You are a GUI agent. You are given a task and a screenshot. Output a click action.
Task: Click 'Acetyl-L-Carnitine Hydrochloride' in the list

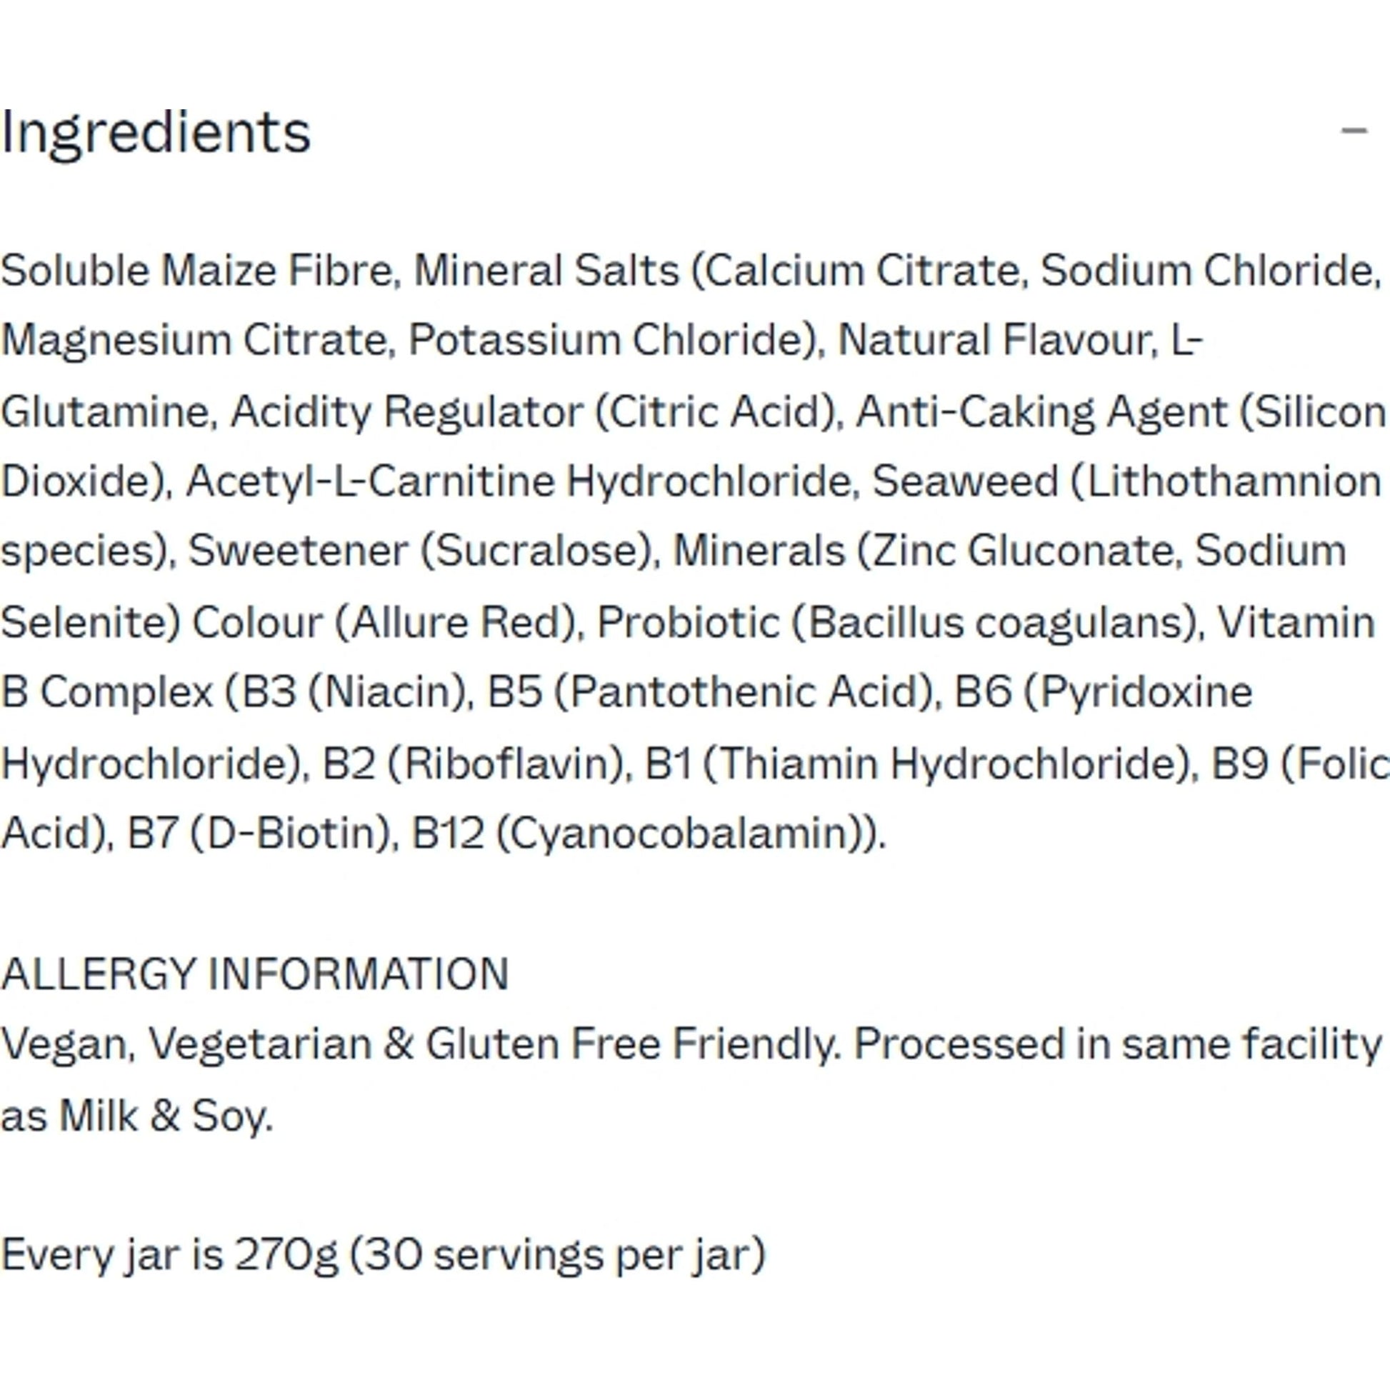[x=519, y=481]
